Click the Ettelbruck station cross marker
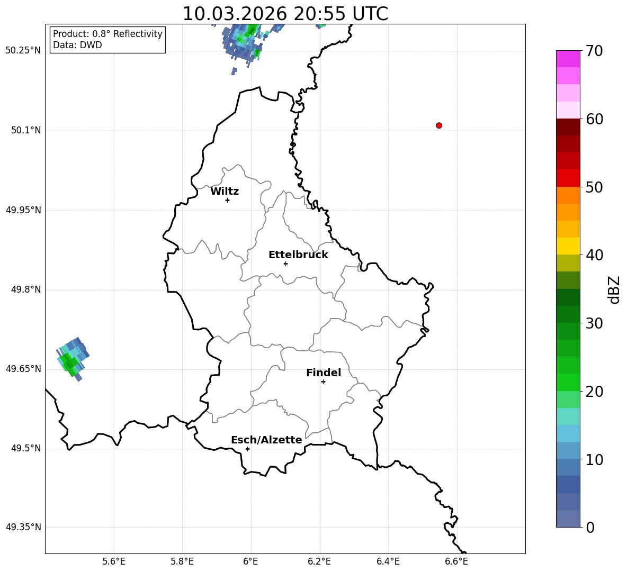This screenshot has width=627, height=572. click(x=285, y=264)
